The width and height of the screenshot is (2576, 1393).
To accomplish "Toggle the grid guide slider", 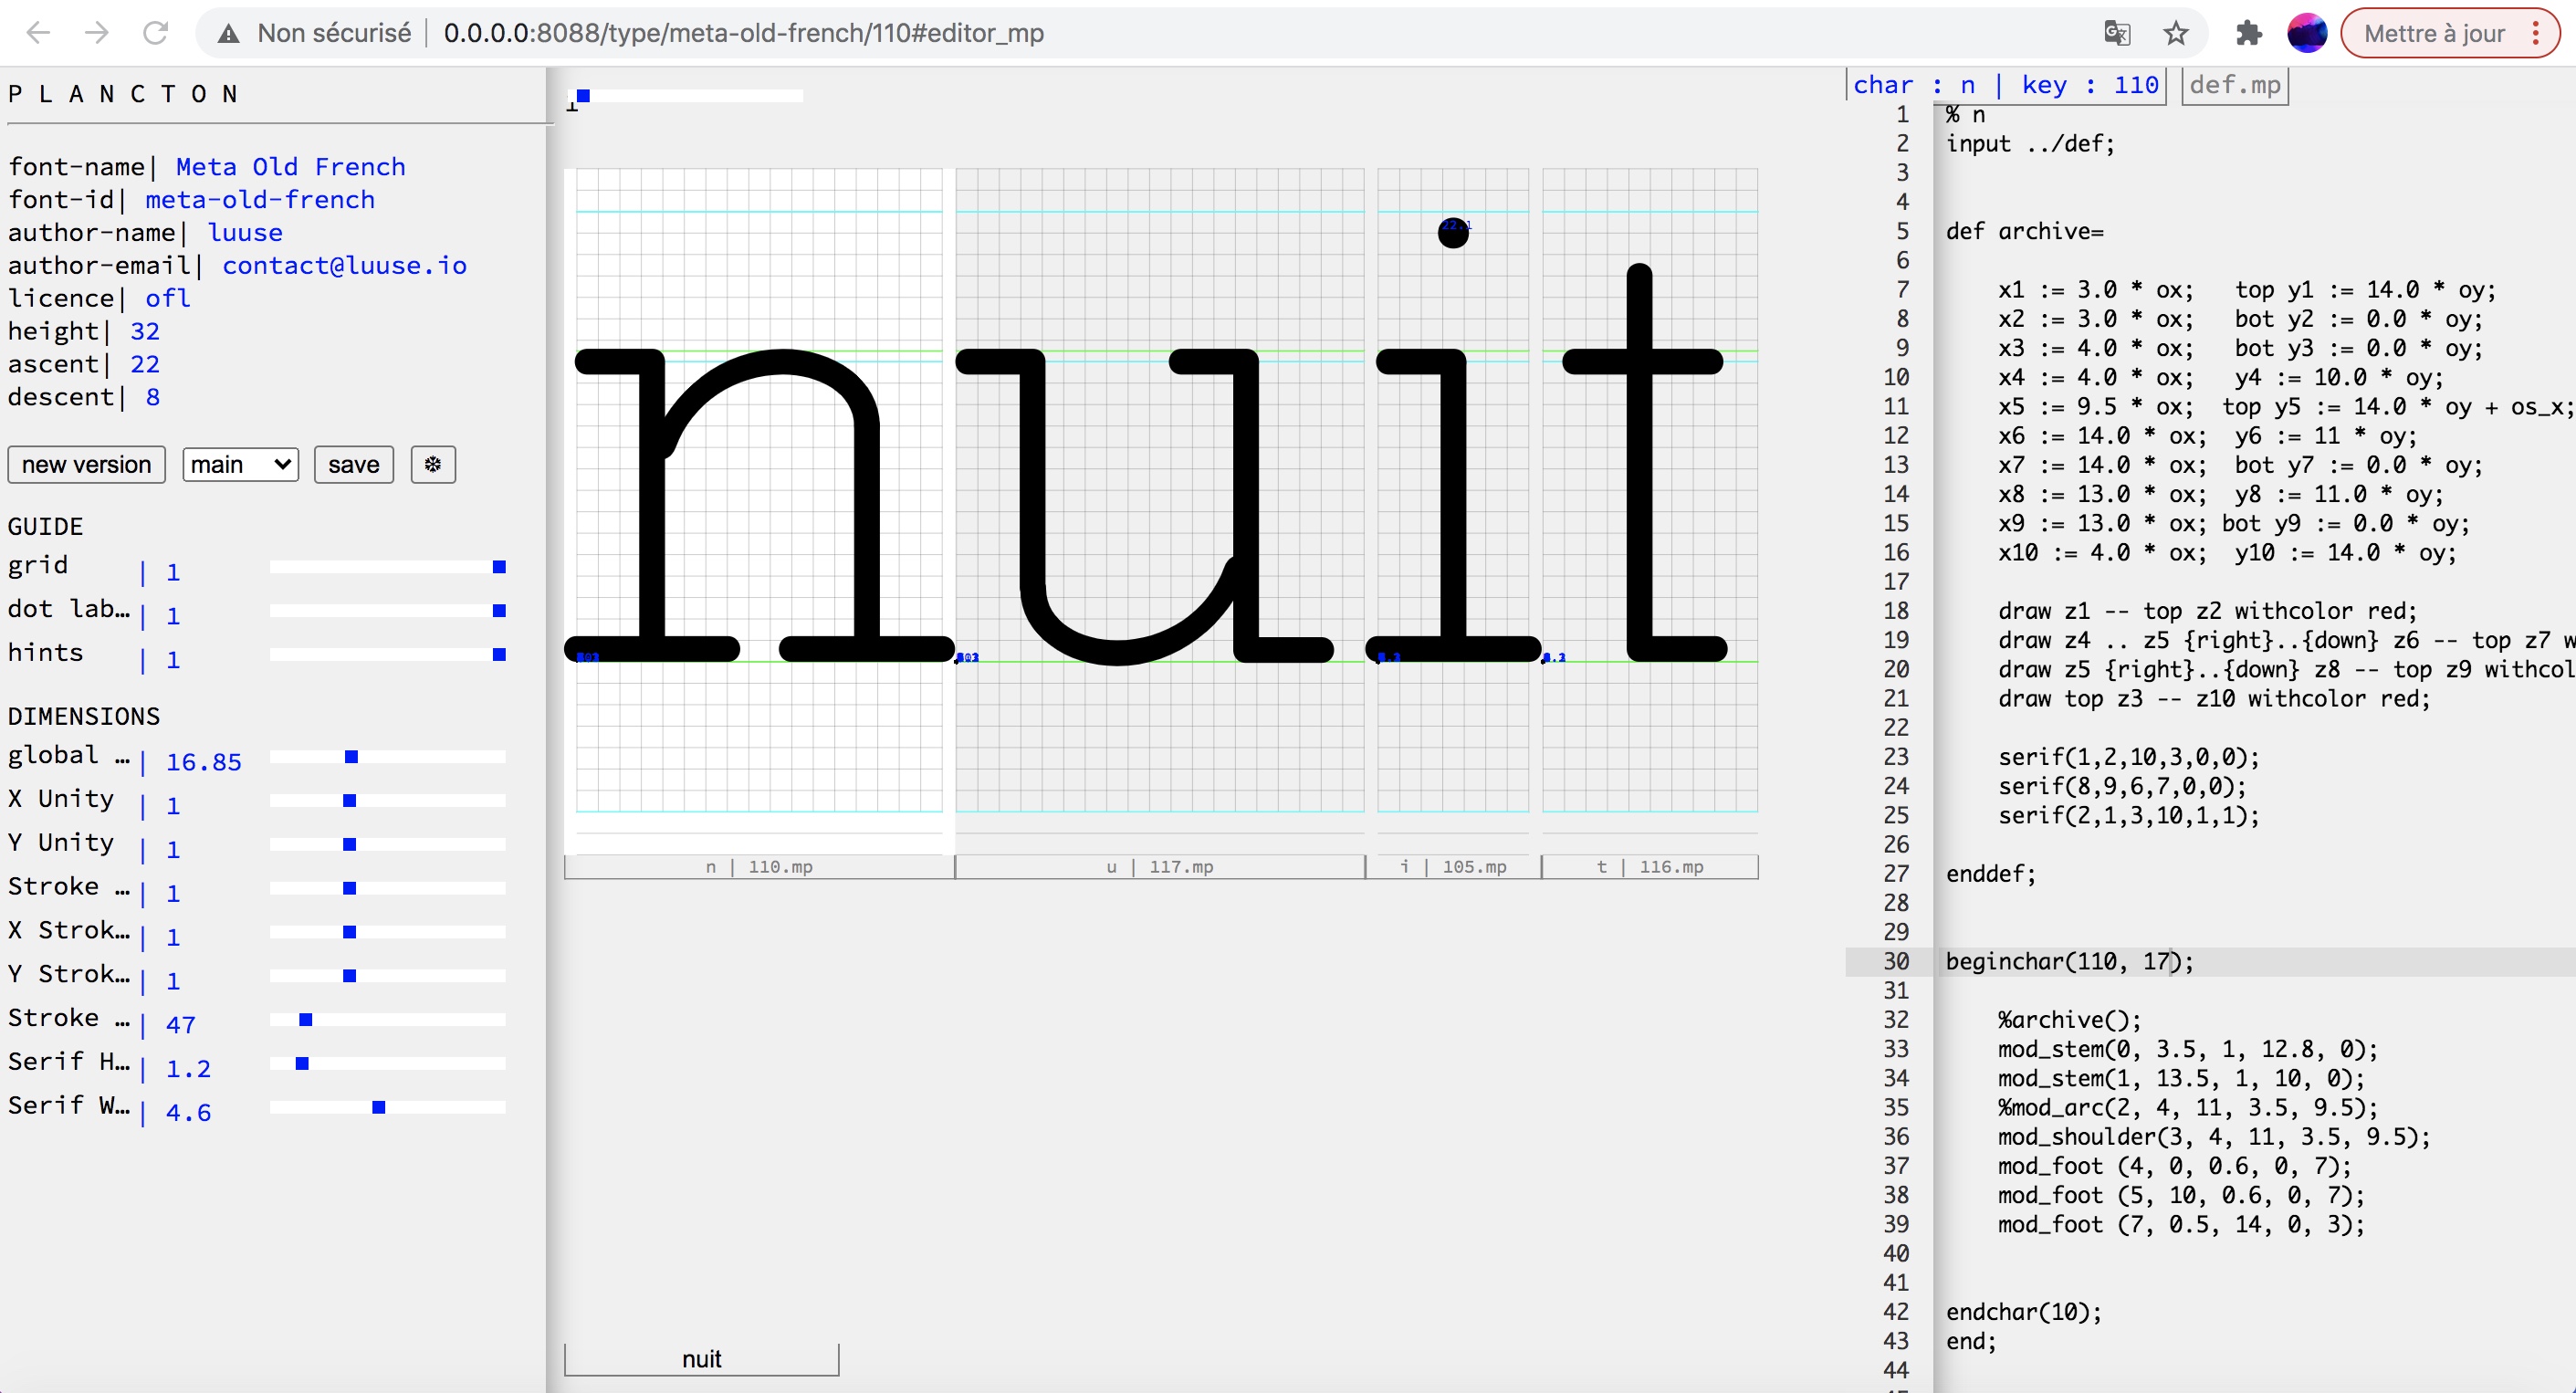I will pyautogui.click(x=499, y=567).
